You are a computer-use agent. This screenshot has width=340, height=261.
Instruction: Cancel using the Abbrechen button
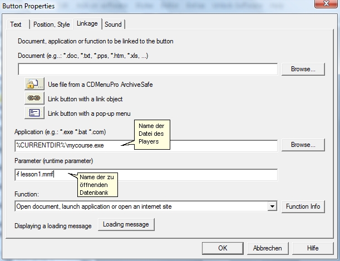pyautogui.click(x=268, y=248)
